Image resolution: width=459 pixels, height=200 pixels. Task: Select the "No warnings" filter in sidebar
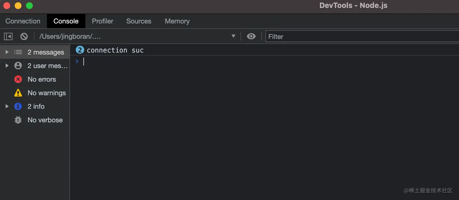coord(47,93)
